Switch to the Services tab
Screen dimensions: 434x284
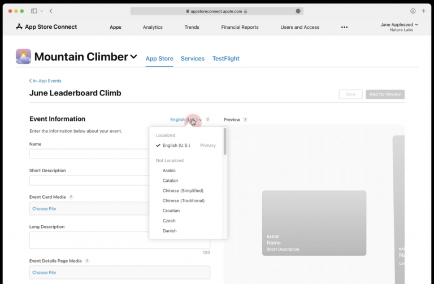pos(193,59)
